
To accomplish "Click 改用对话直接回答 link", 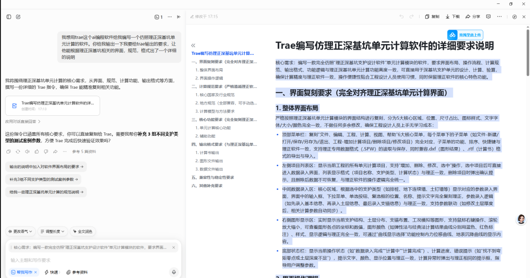I will 23,122.
